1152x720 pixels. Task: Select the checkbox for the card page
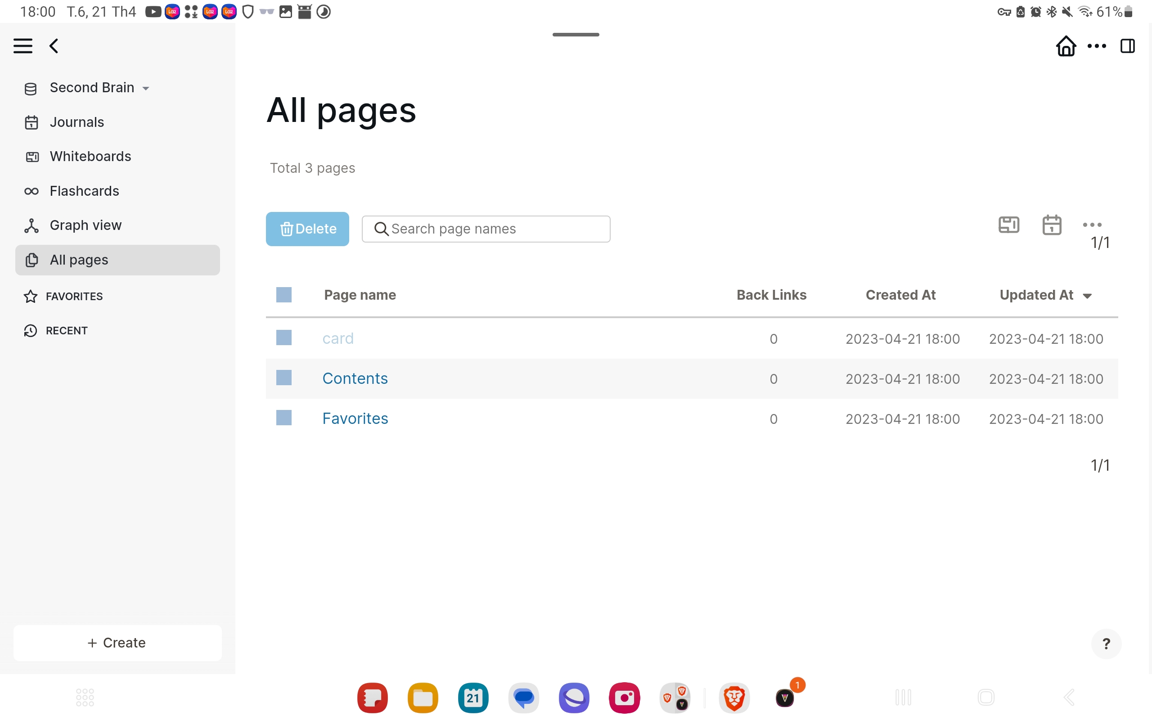[x=283, y=337]
